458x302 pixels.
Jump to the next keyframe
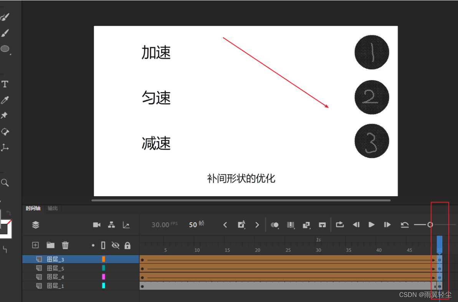(257, 225)
